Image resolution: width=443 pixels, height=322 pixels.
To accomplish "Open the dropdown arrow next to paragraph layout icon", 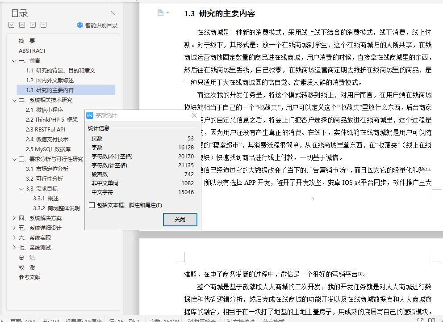I will point(167,13).
